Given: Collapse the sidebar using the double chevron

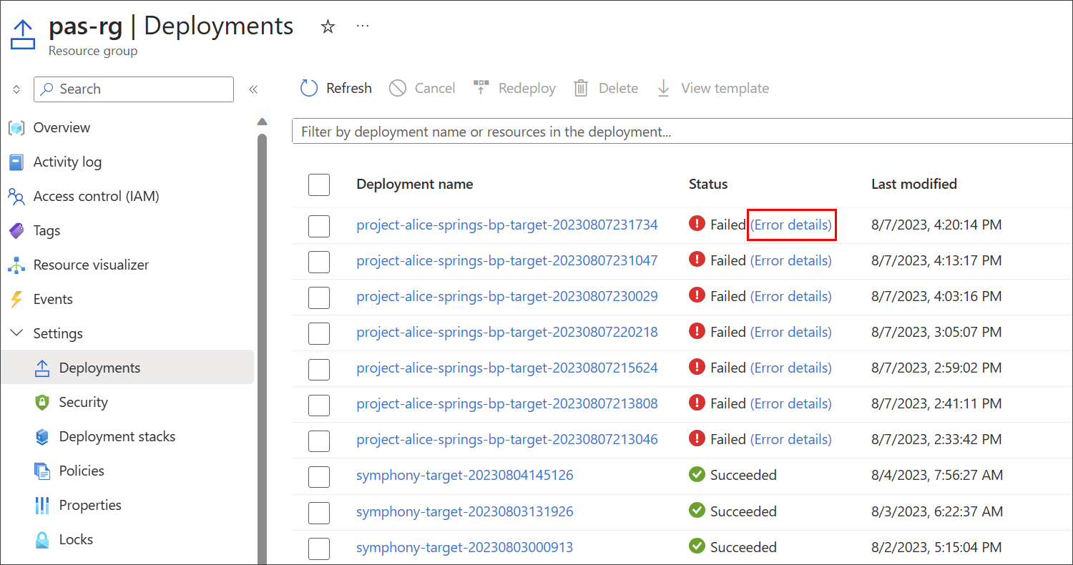Looking at the screenshot, I should tap(253, 89).
